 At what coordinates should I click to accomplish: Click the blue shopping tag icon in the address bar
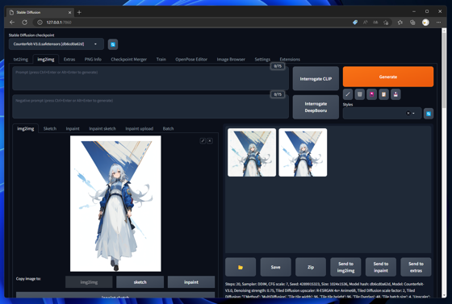click(355, 22)
